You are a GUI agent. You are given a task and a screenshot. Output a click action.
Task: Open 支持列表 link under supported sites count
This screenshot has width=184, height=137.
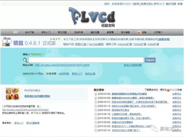(64, 74)
